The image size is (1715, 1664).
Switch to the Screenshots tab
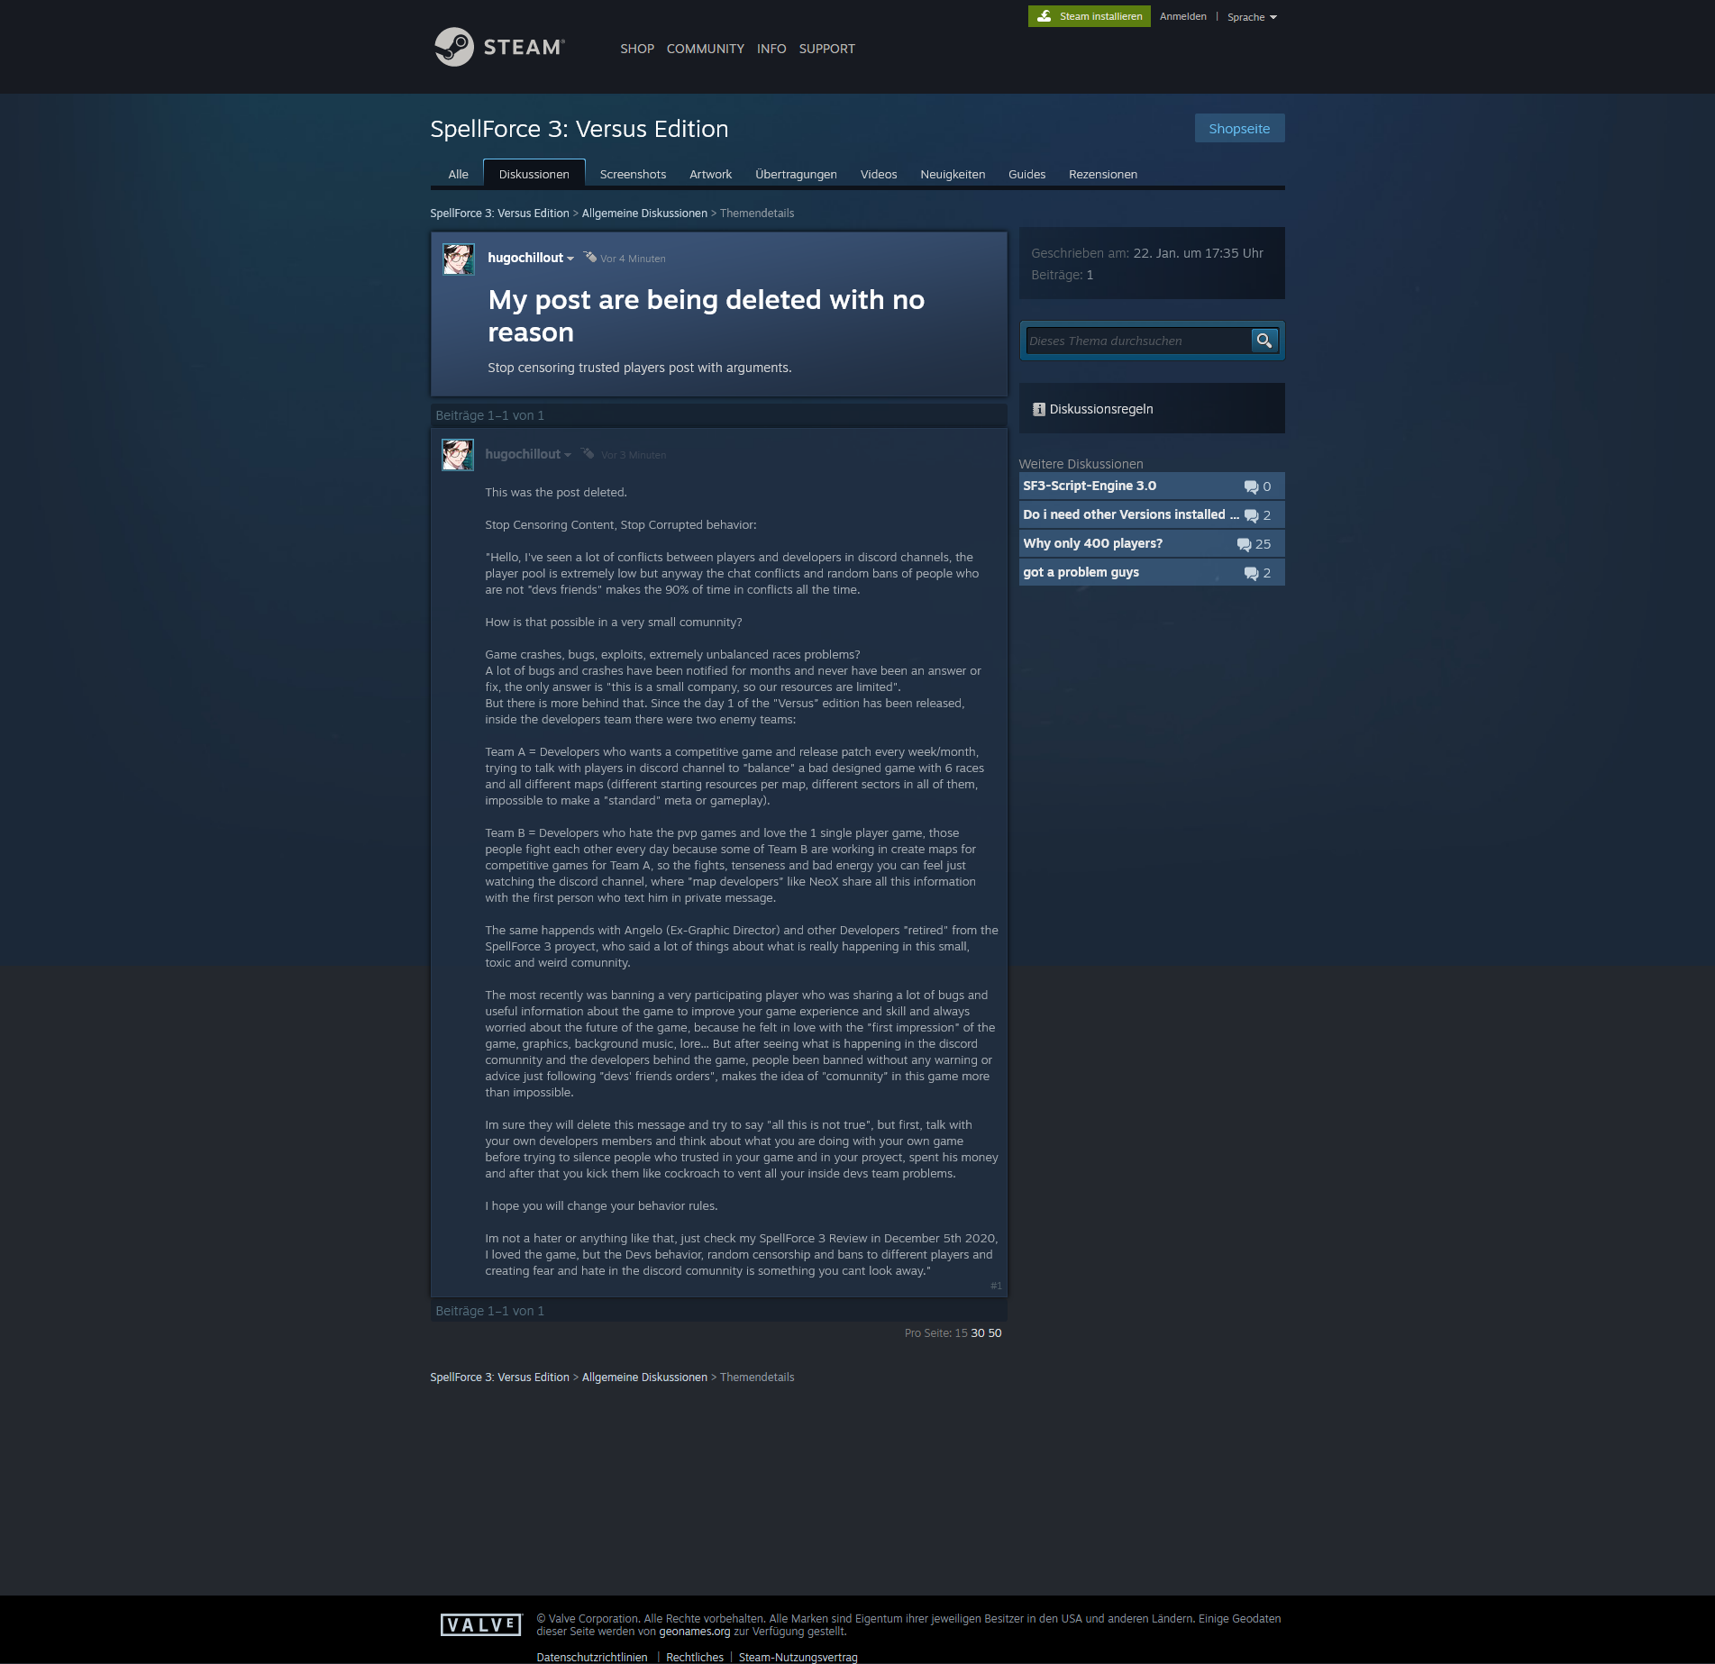coord(633,175)
